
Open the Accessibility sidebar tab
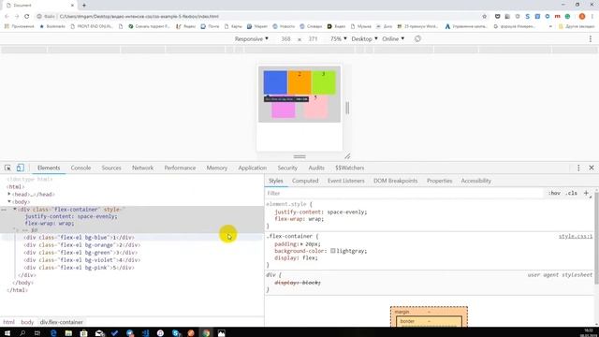coord(476,181)
